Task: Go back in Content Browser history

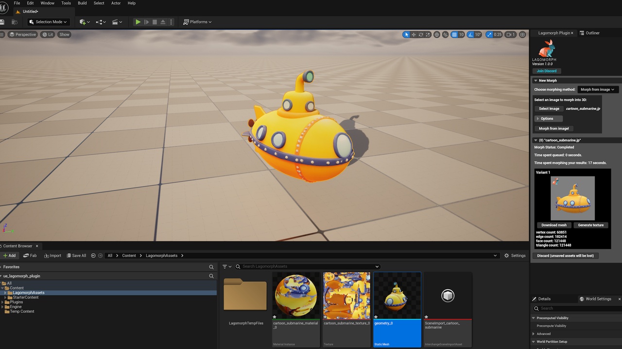Action: pos(93,255)
